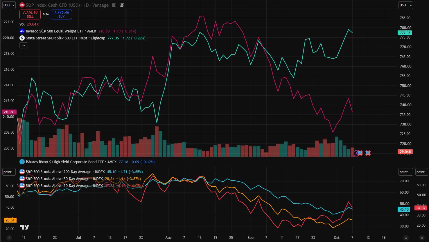
Task: Click the rightmost US flag event marker
Action: 368,153
